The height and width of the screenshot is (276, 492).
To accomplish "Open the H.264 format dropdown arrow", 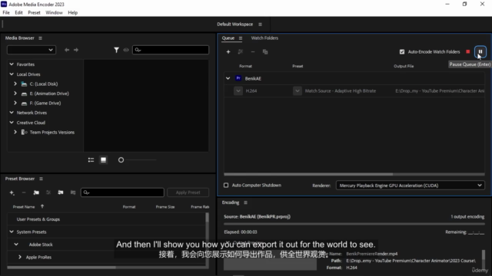I will (238, 90).
